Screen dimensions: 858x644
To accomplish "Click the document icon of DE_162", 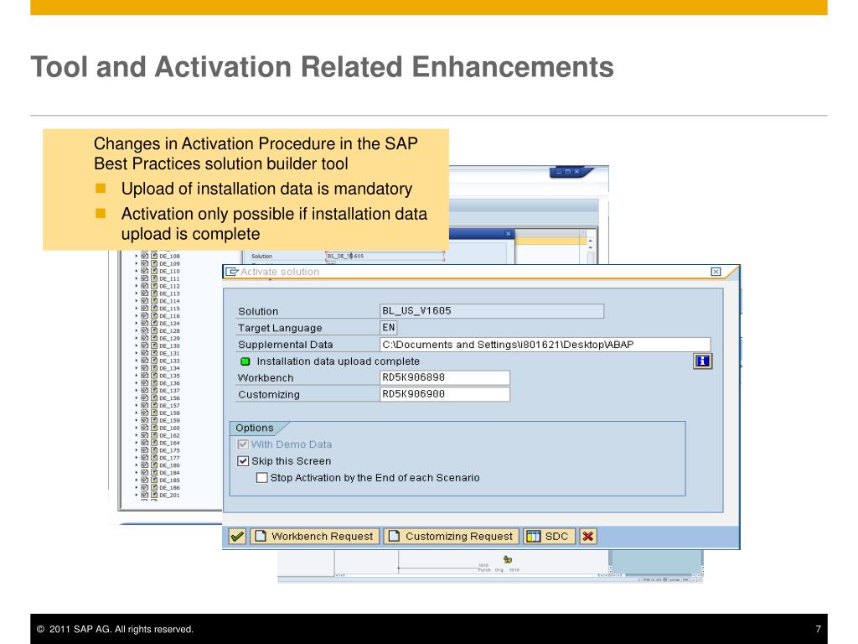I will (x=154, y=435).
